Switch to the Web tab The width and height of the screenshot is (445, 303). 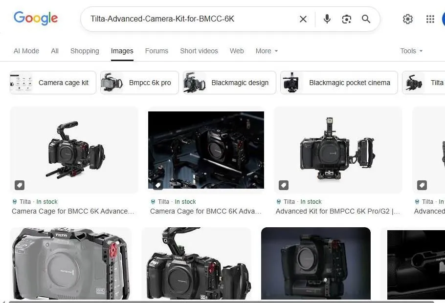click(237, 51)
